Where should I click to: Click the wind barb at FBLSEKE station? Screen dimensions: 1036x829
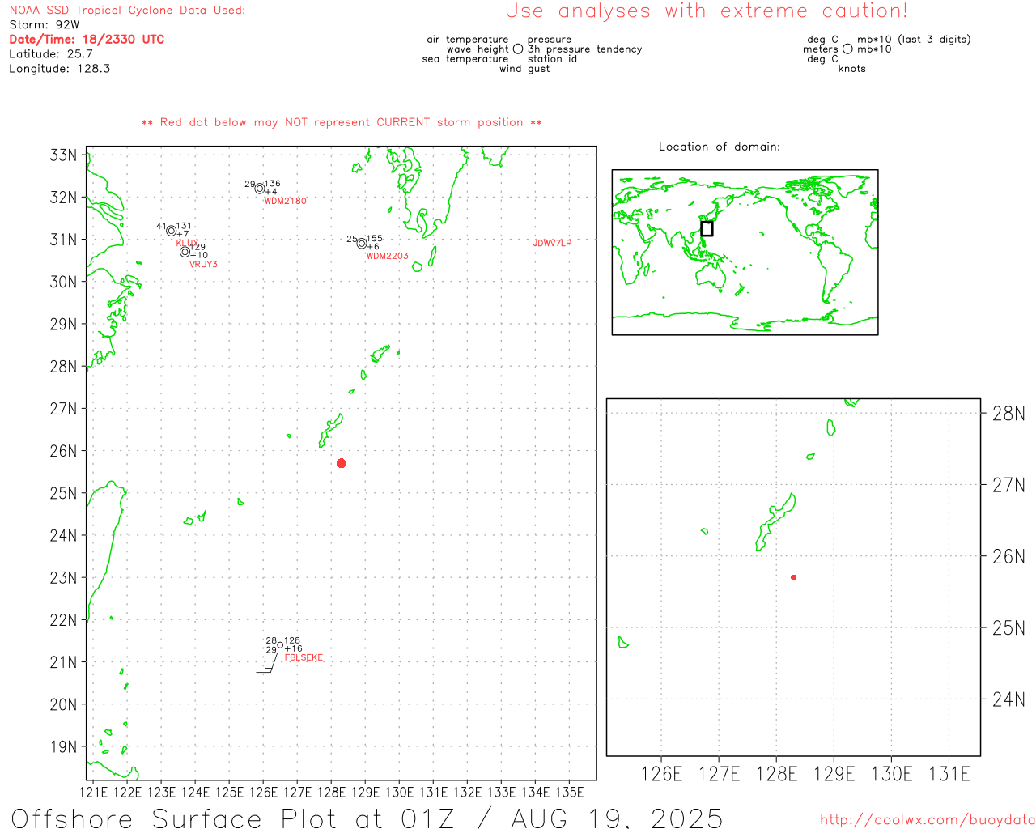267,663
